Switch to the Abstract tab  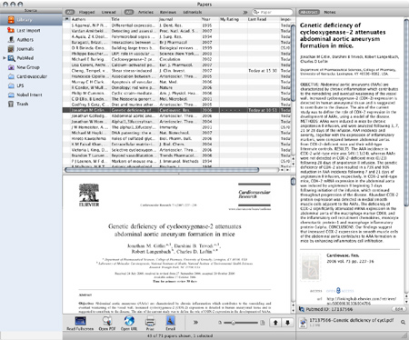(309, 12)
